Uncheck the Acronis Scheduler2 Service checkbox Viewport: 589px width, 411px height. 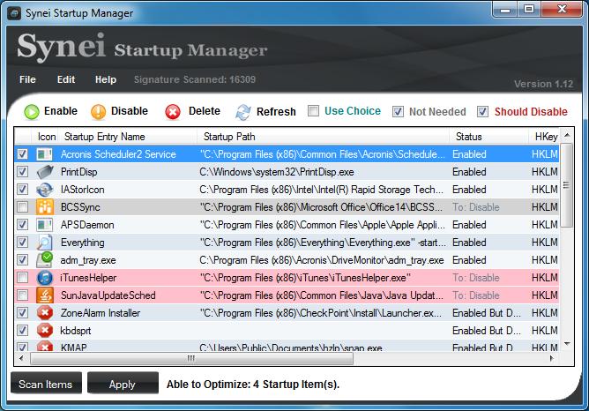click(x=23, y=154)
